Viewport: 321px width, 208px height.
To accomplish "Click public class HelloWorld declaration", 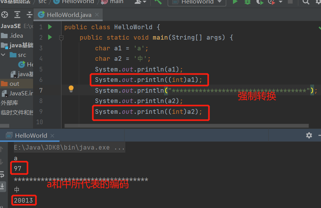I will (x=112, y=27).
